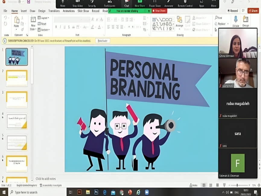Expand the Section dropdown

44,30
